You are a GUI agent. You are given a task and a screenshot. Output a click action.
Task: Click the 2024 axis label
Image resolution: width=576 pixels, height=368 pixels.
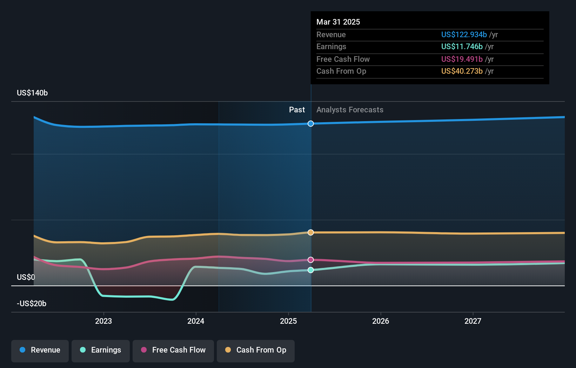pos(196,321)
